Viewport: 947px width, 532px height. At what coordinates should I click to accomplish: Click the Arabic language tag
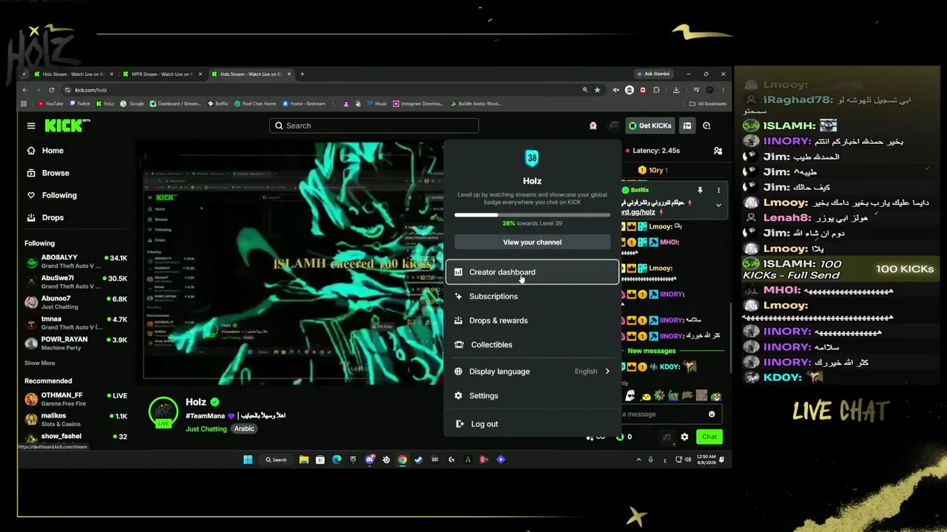click(244, 429)
